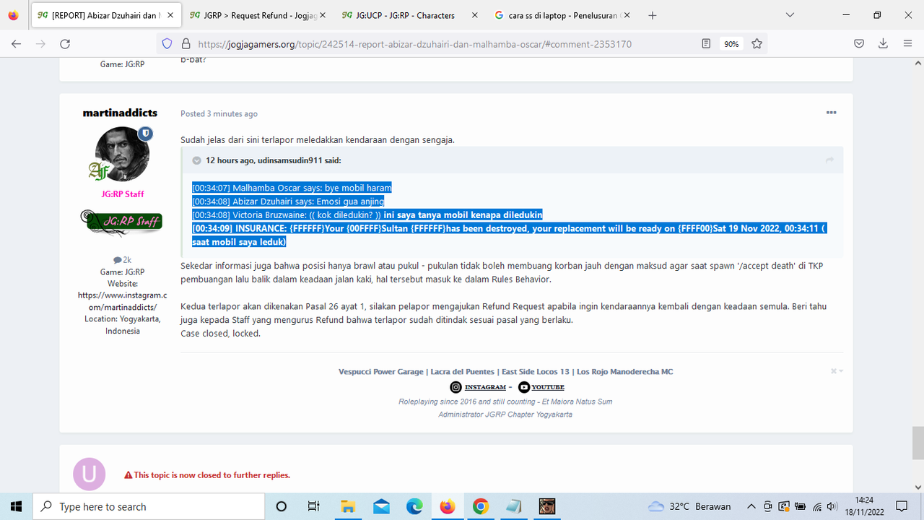Open the game app icon in taskbar

pyautogui.click(x=547, y=506)
